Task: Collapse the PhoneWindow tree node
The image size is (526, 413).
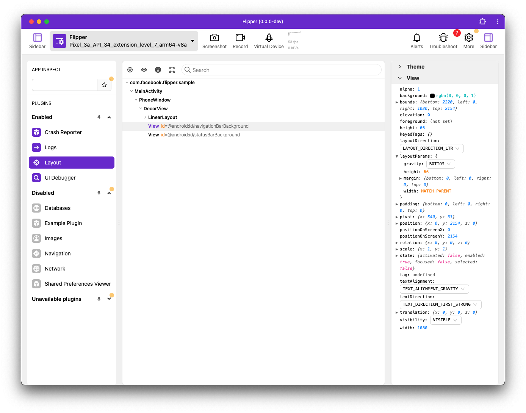Action: pos(136,100)
